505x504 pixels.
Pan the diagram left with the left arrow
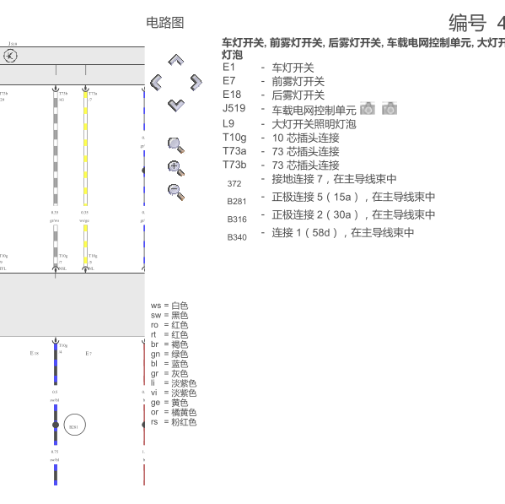click(x=156, y=83)
